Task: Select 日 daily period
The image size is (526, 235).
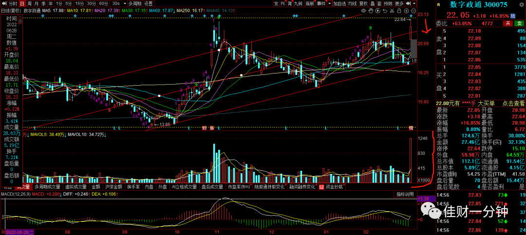Action: pyautogui.click(x=22, y=4)
